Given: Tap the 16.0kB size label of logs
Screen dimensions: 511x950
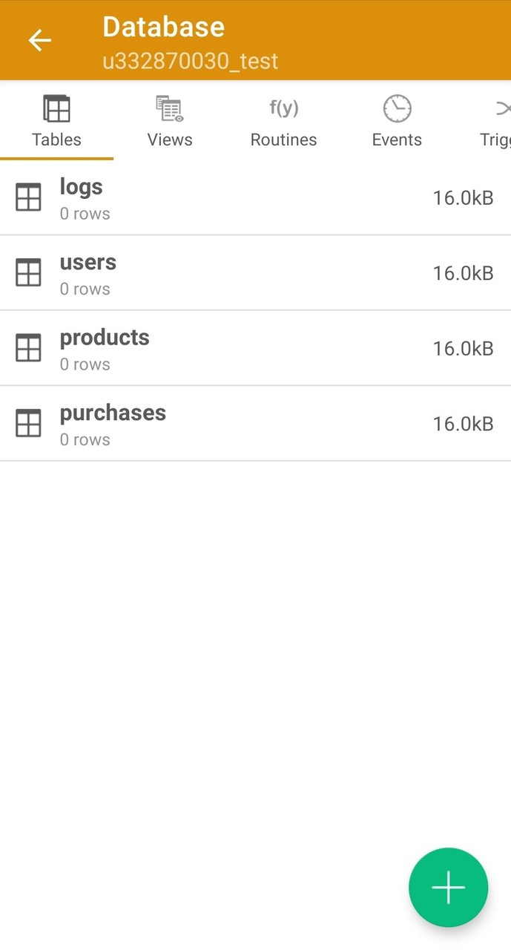Looking at the screenshot, I should 463,197.
